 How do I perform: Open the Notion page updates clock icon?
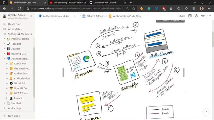[196, 16]
